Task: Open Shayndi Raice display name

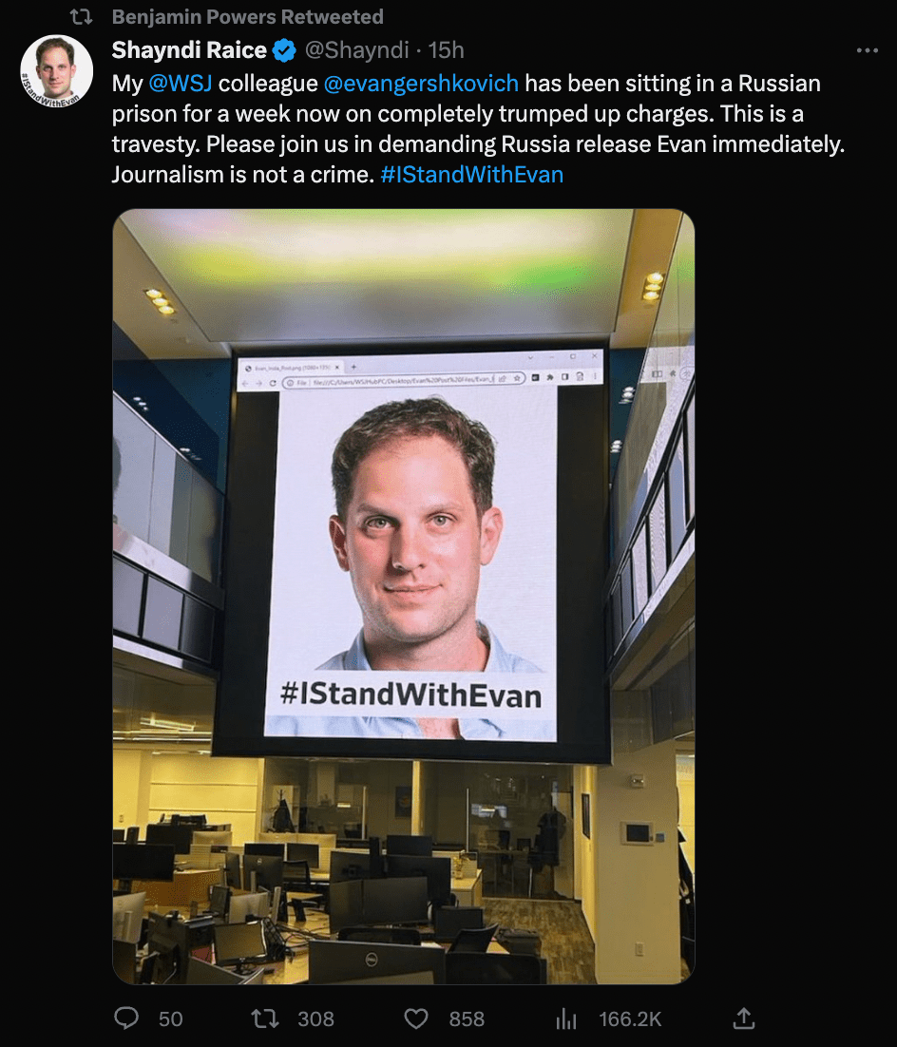Action: click(x=189, y=50)
